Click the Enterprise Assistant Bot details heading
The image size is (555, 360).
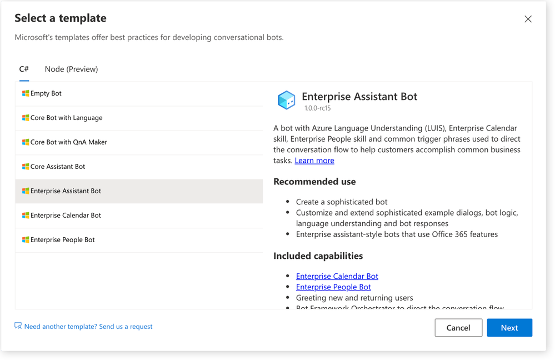(x=359, y=97)
